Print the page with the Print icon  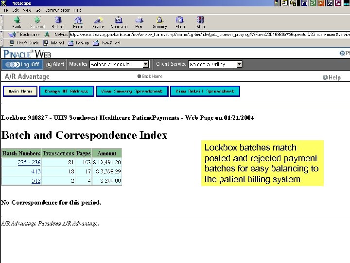click(140, 22)
